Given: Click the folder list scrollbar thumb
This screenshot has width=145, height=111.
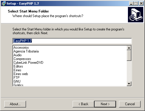Looking at the screenshot, I should [x=129, y=55].
